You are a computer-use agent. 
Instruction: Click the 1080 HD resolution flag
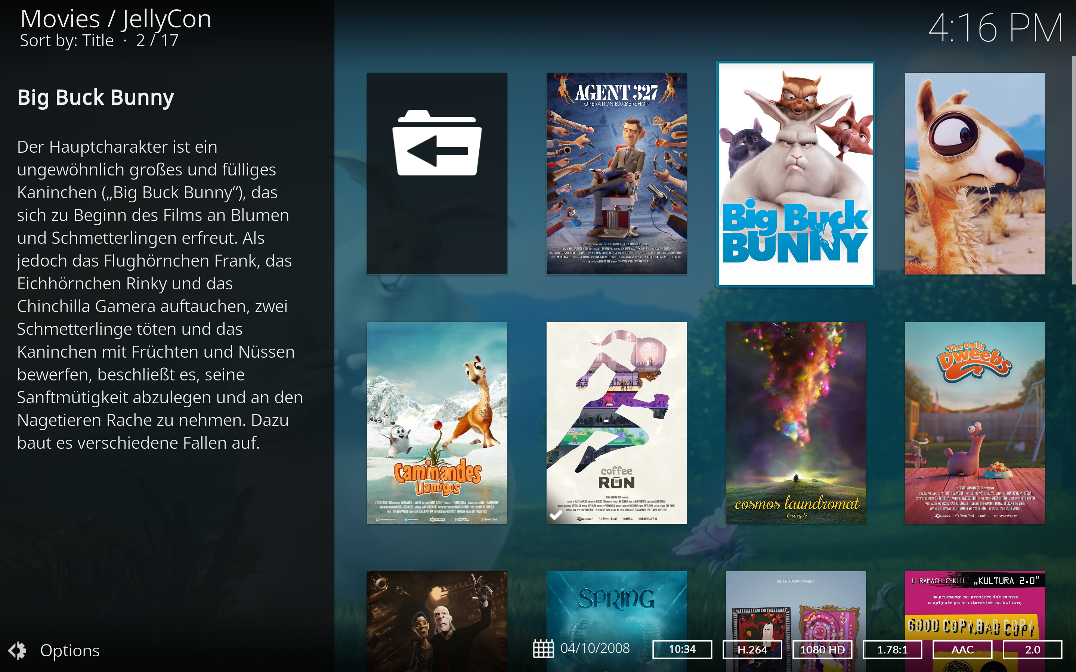click(822, 649)
